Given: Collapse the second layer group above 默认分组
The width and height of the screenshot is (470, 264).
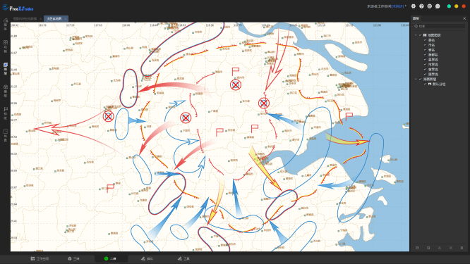Looking at the screenshot, I should pyautogui.click(x=416, y=80).
